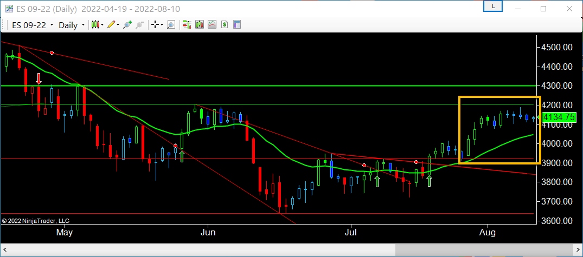Click the Jun label on time axis
Viewport: 583px width, 257px height.
point(208,233)
